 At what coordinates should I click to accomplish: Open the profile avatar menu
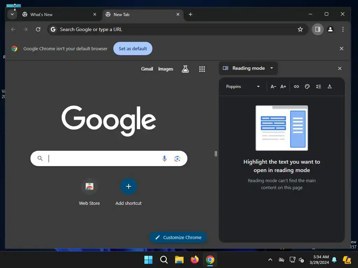point(330,29)
